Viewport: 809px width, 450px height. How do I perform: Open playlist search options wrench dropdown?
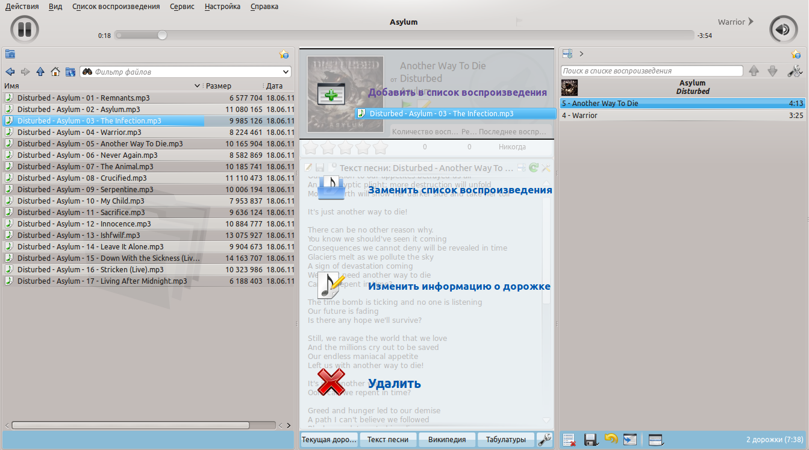point(795,71)
